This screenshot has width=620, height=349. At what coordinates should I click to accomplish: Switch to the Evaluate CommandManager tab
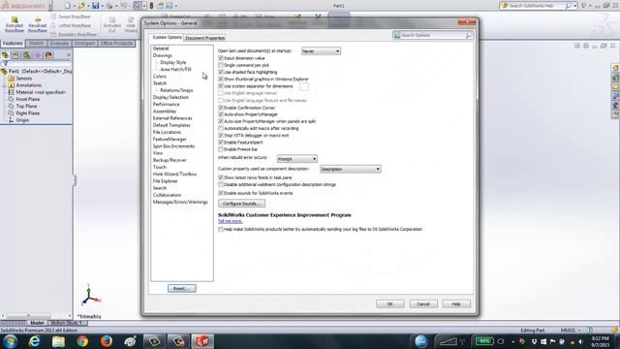tap(59, 43)
